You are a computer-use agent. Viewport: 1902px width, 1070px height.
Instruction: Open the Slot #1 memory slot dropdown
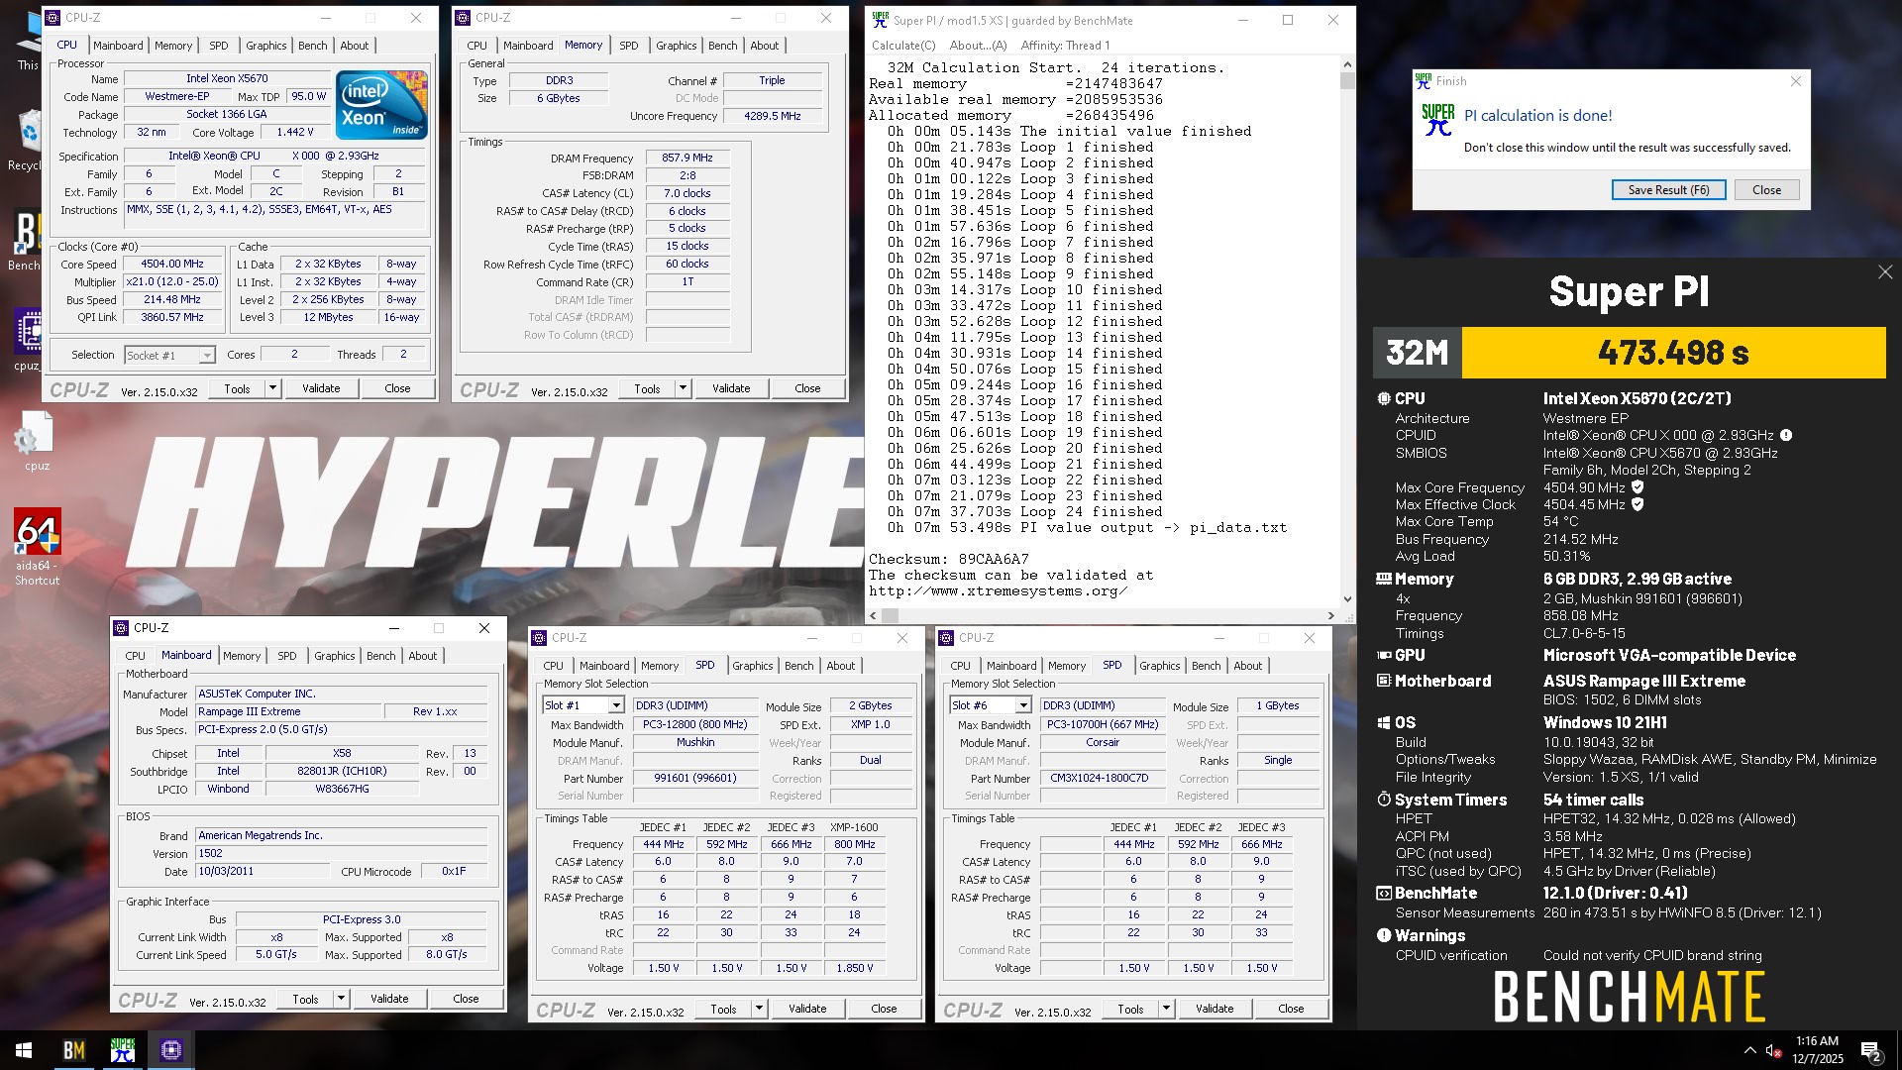click(616, 705)
